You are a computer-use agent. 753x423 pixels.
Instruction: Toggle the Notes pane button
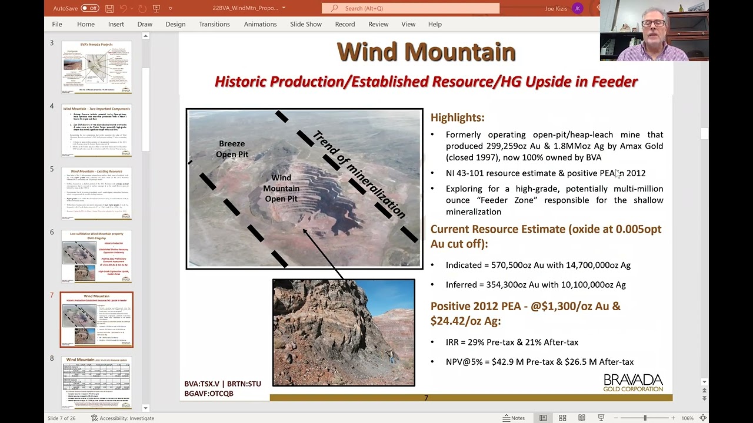coord(514,418)
